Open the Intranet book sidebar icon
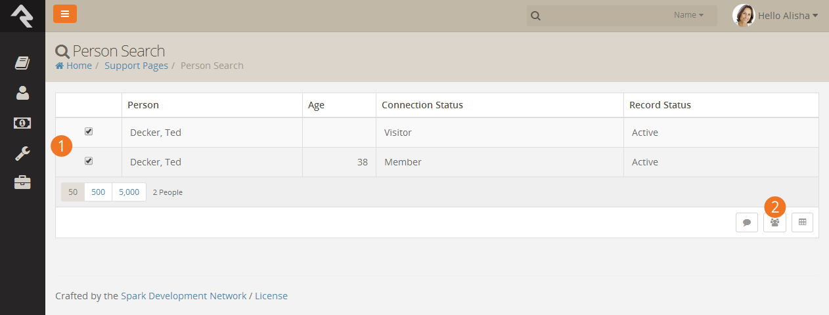Image resolution: width=829 pixels, height=315 pixels. tap(22, 63)
